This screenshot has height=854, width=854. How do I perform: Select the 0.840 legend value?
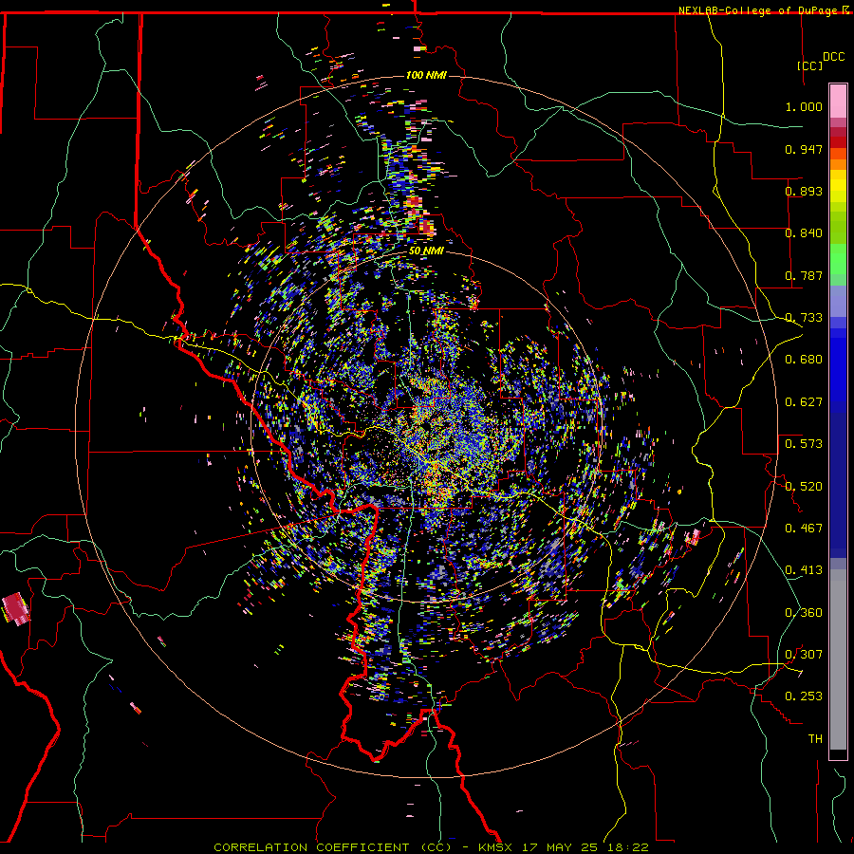click(804, 233)
